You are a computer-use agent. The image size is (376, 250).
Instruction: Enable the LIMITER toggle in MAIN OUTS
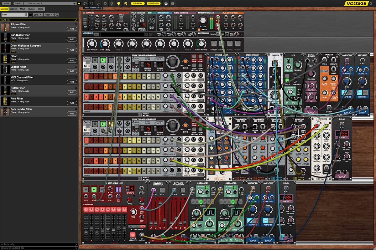click(199, 29)
